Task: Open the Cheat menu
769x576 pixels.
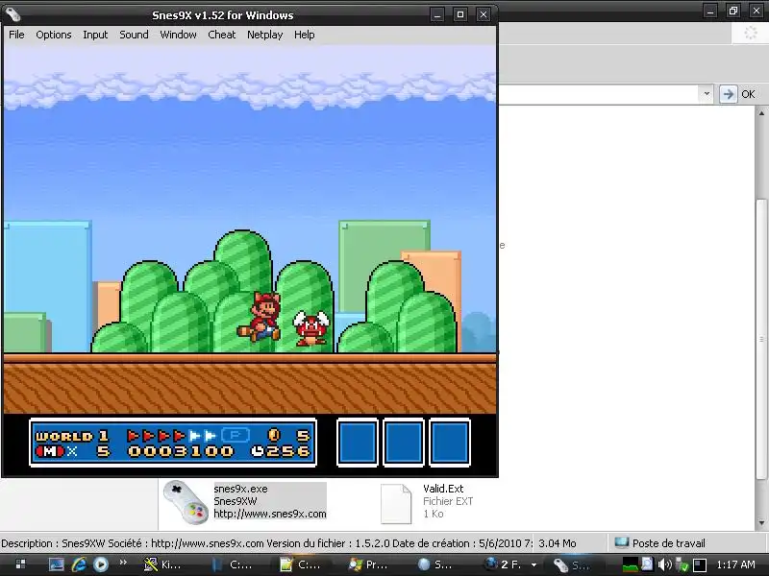Action: [222, 35]
